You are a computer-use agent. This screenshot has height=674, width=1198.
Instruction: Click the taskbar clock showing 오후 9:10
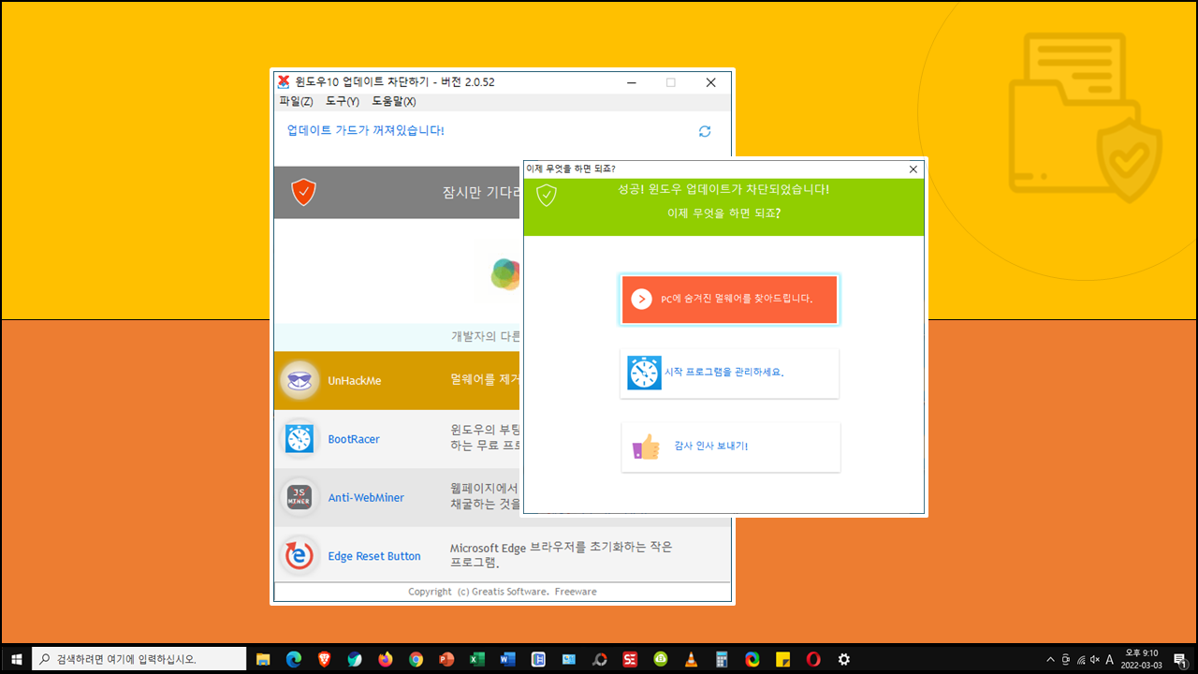pyautogui.click(x=1141, y=659)
